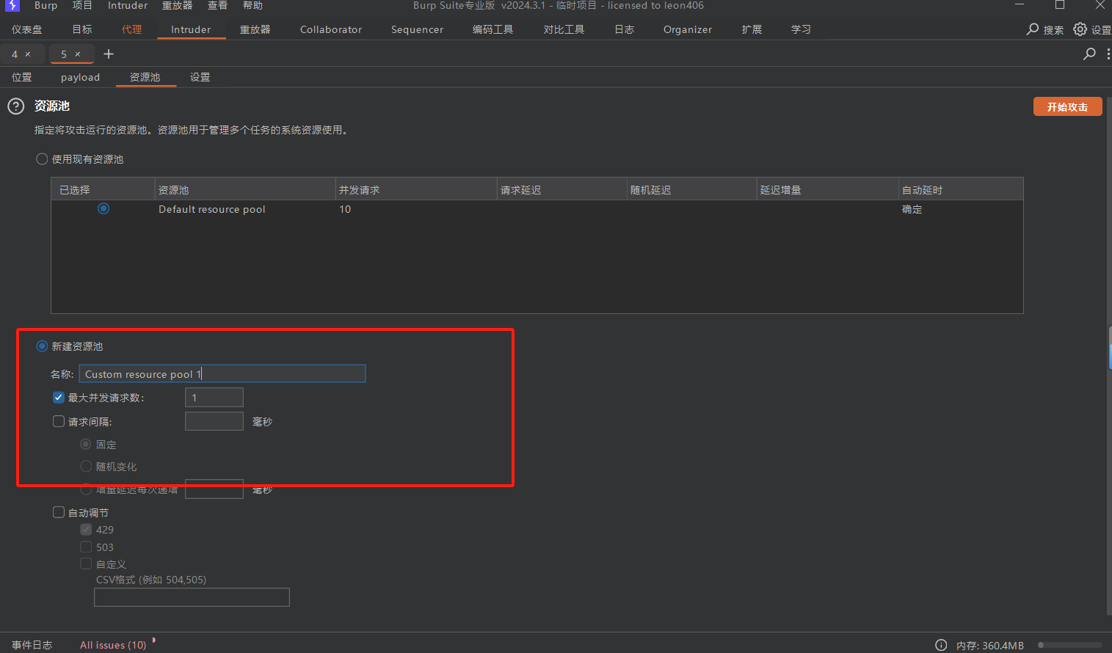Click the CSV format status codes field
This screenshot has height=653, width=1112.
click(192, 597)
